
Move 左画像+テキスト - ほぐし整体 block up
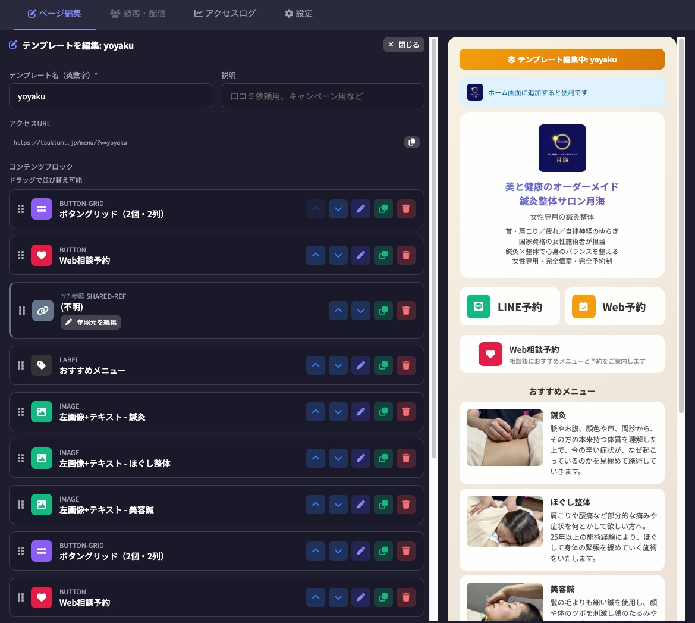[x=316, y=458]
